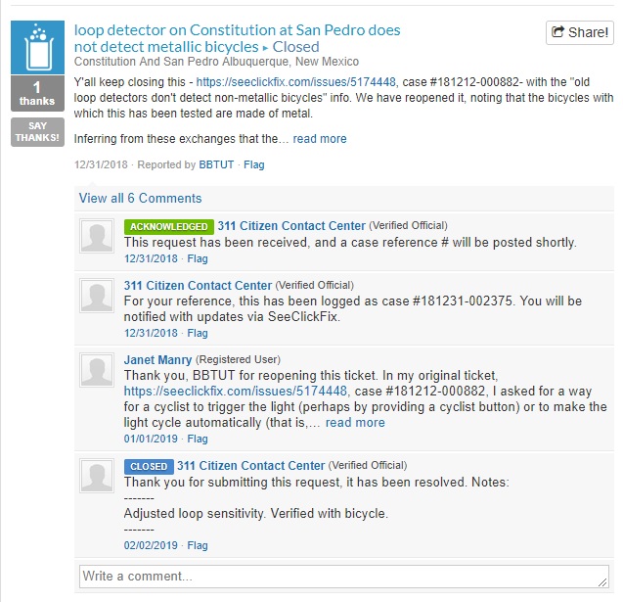Viewport: 623px width, 602px height.
Task: Click avatar of case #181231-002375 comment
Action: [97, 297]
